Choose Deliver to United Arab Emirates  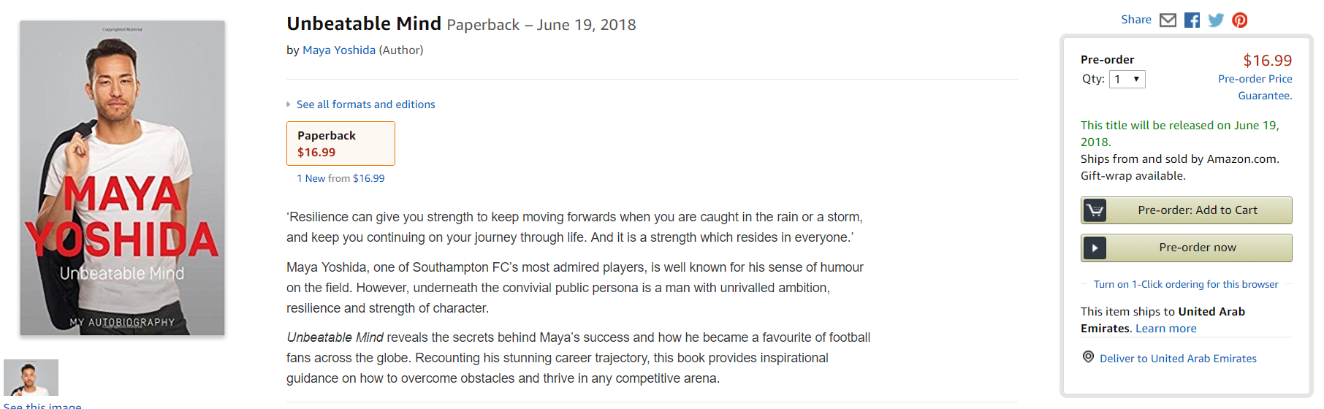(x=1178, y=359)
